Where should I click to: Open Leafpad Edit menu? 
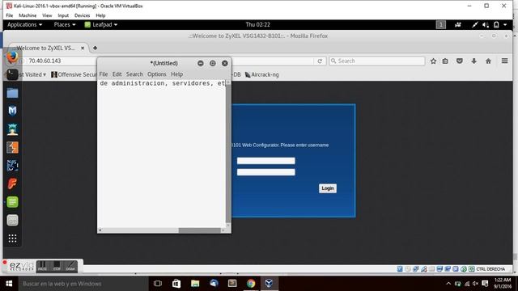[x=117, y=74]
